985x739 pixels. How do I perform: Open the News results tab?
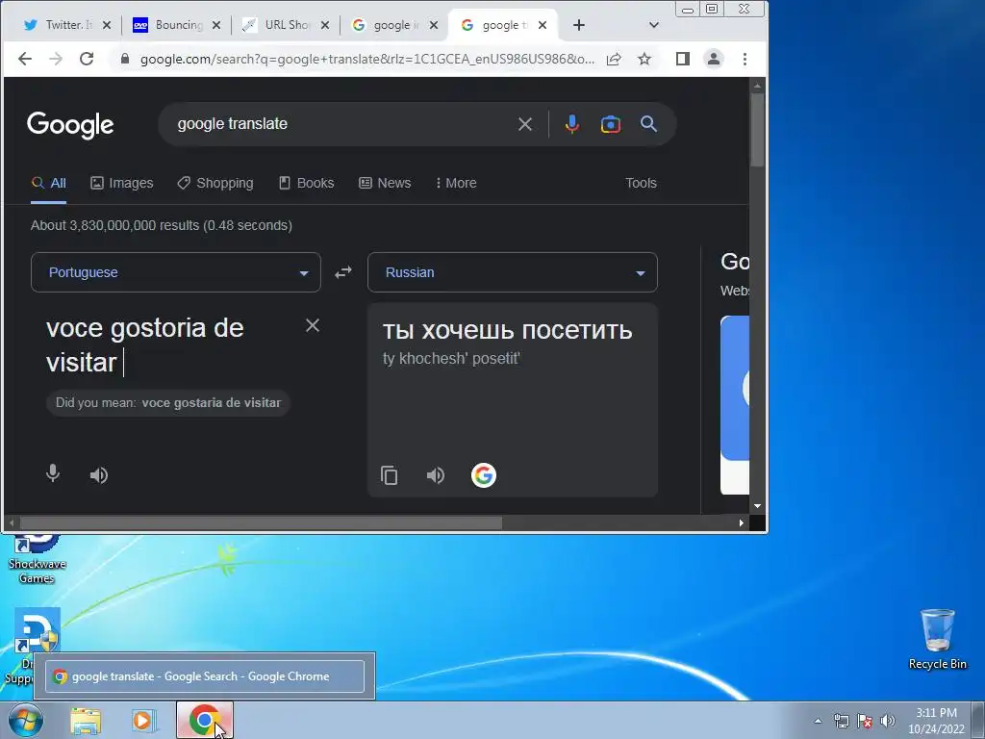point(385,183)
